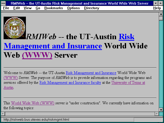
Task: Open the Options menu
Action: (x=74, y=8)
